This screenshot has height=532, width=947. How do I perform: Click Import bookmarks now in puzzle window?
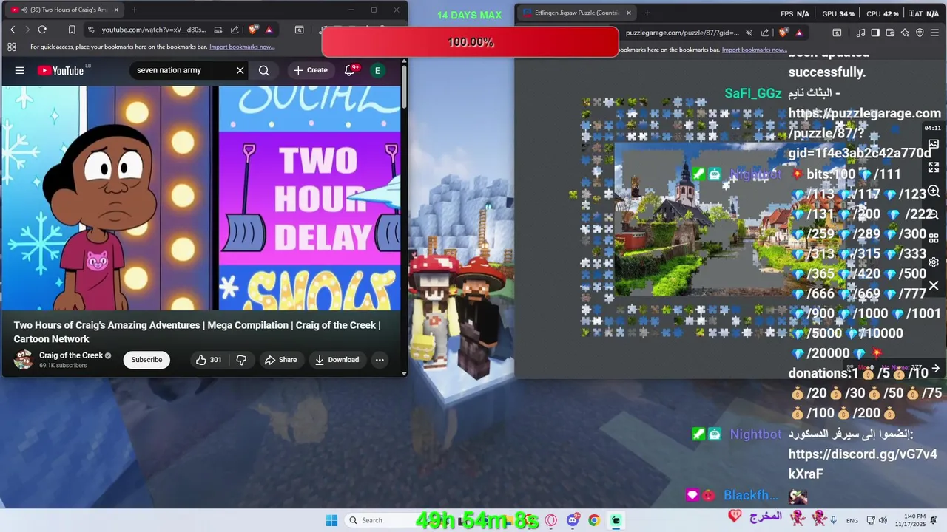tap(755, 50)
